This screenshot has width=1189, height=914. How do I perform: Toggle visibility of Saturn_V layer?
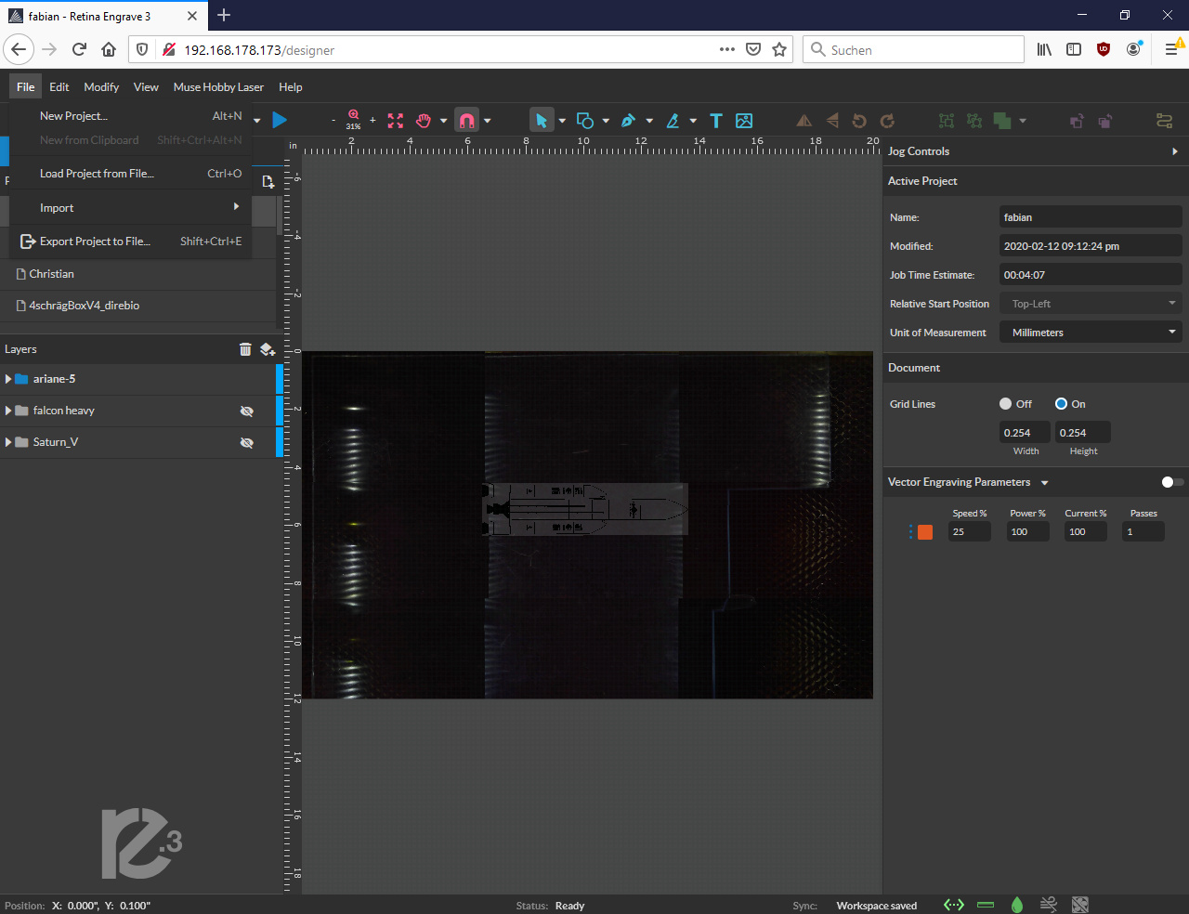coord(247,442)
